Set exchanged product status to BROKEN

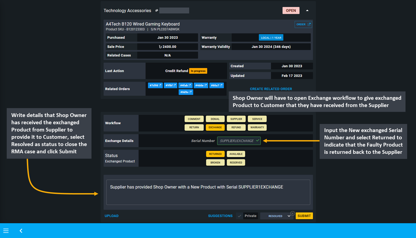coord(215,163)
